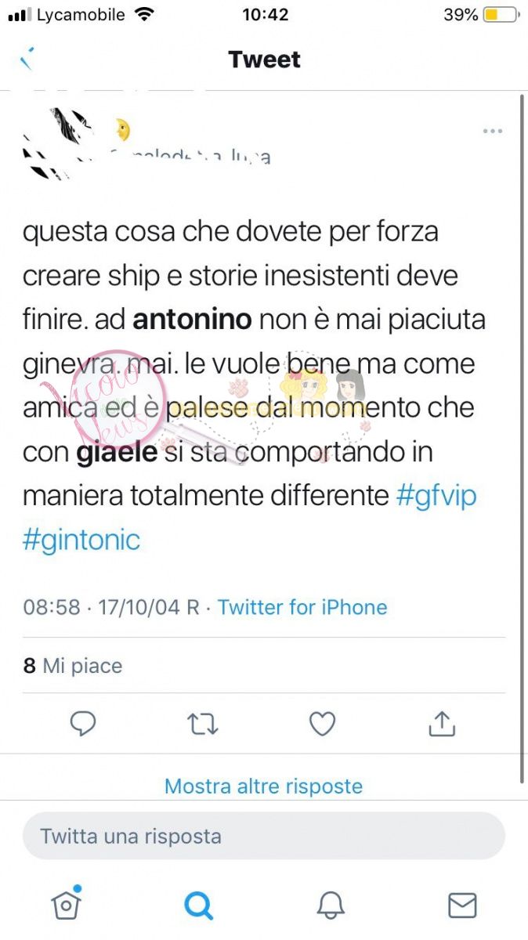Tap the Twitta una risposta field
Screen dimensions: 528x940
point(264,836)
